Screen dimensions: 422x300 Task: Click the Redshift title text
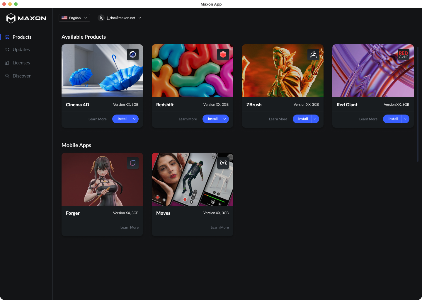click(x=165, y=105)
